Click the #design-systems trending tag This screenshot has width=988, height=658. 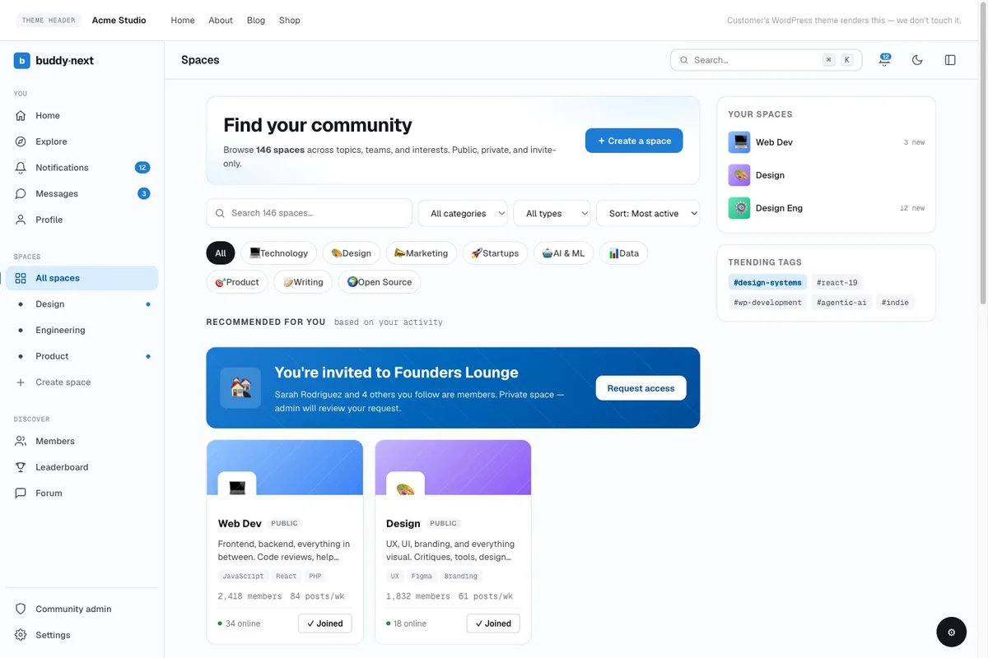(x=767, y=282)
